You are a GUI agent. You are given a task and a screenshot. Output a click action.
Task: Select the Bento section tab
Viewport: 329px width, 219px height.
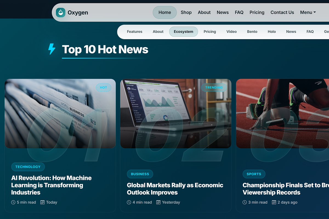pos(252,31)
